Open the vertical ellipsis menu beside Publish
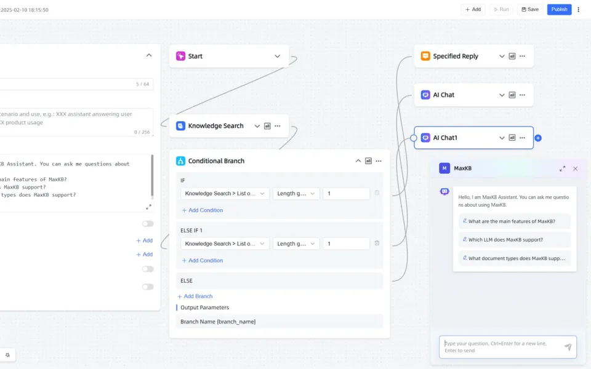 (578, 9)
